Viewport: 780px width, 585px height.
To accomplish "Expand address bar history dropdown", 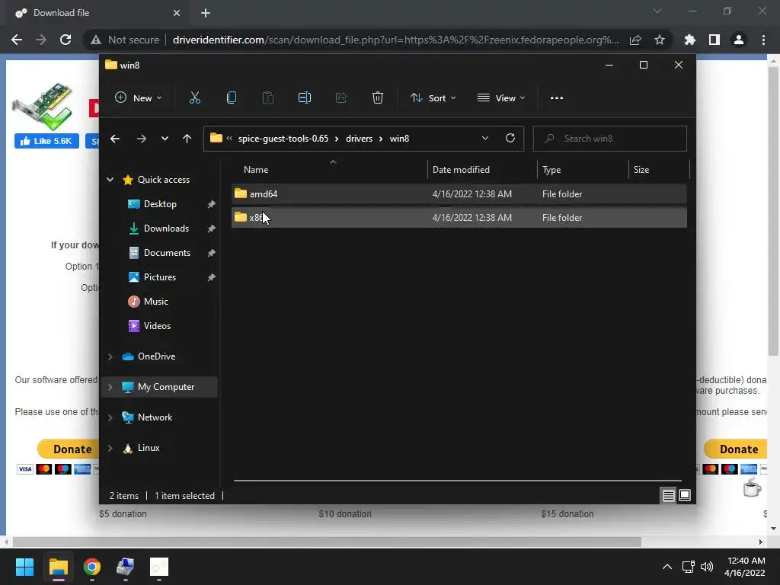I will pyautogui.click(x=485, y=139).
